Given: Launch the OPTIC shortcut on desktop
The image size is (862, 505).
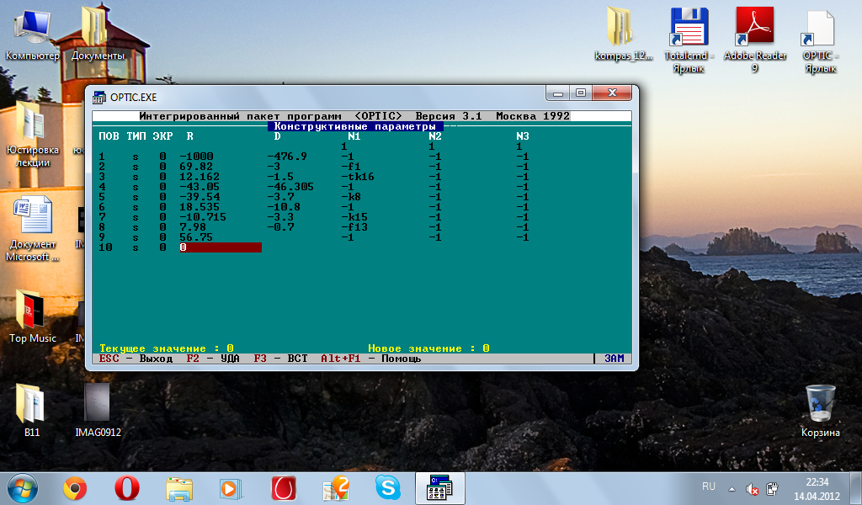Looking at the screenshot, I should coord(820,40).
